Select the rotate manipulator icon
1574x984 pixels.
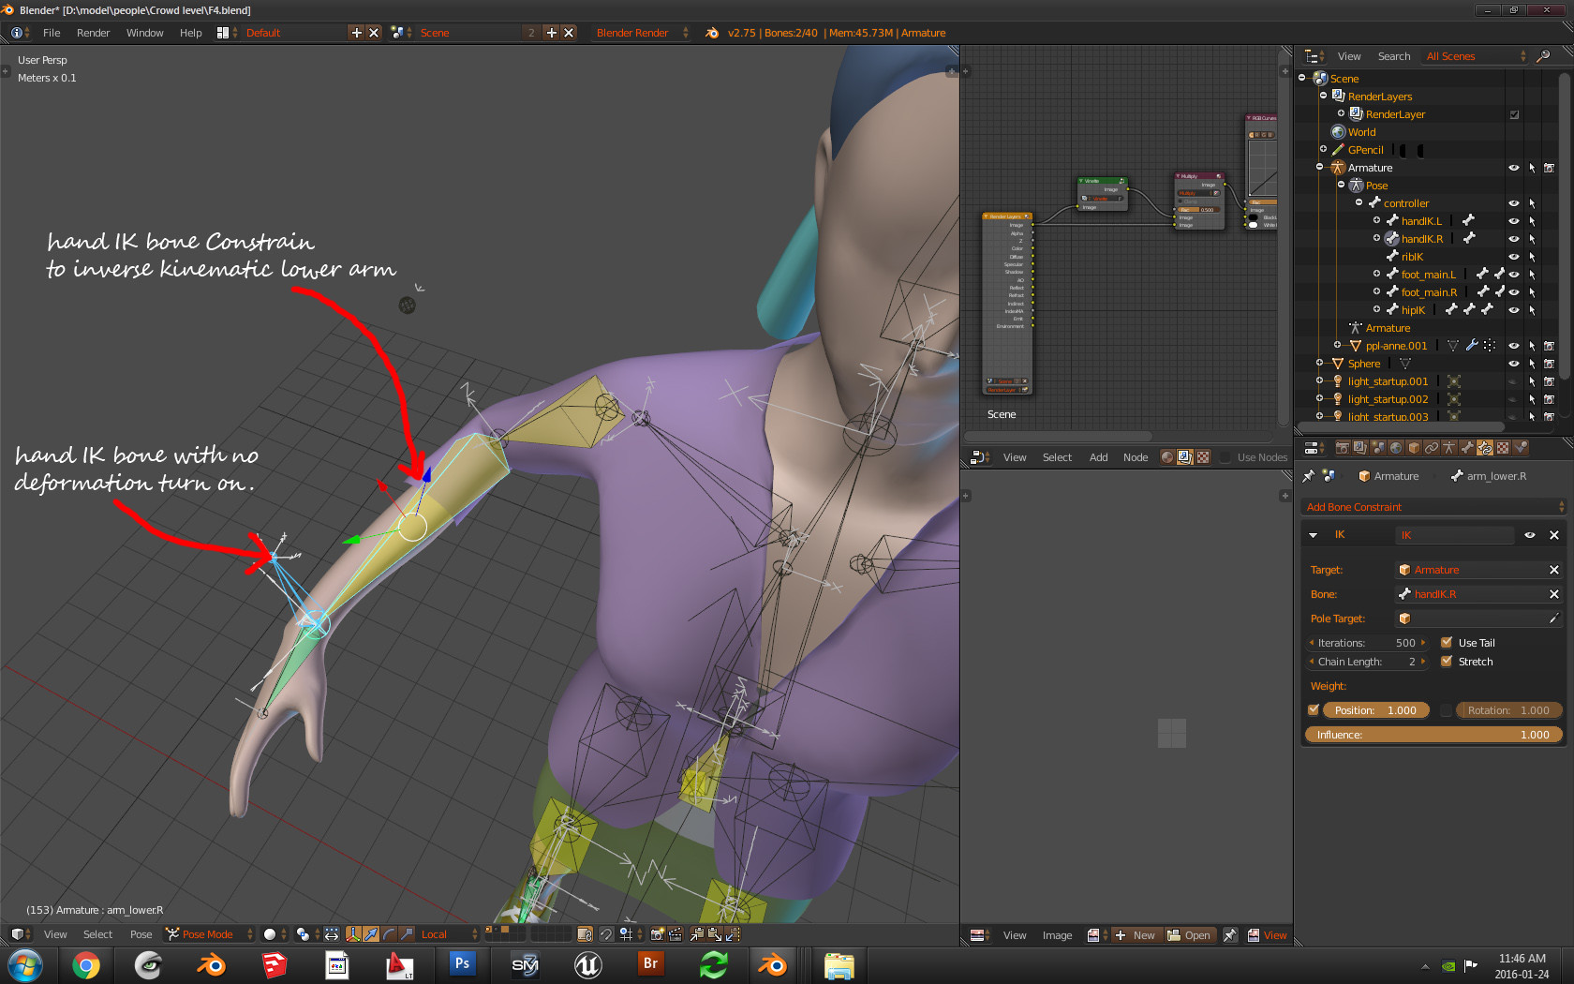point(388,934)
